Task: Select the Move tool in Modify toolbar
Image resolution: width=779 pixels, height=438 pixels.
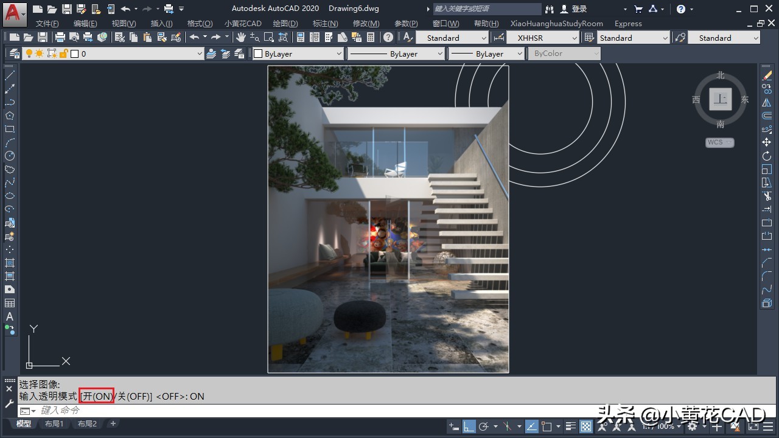Action: coord(767,142)
